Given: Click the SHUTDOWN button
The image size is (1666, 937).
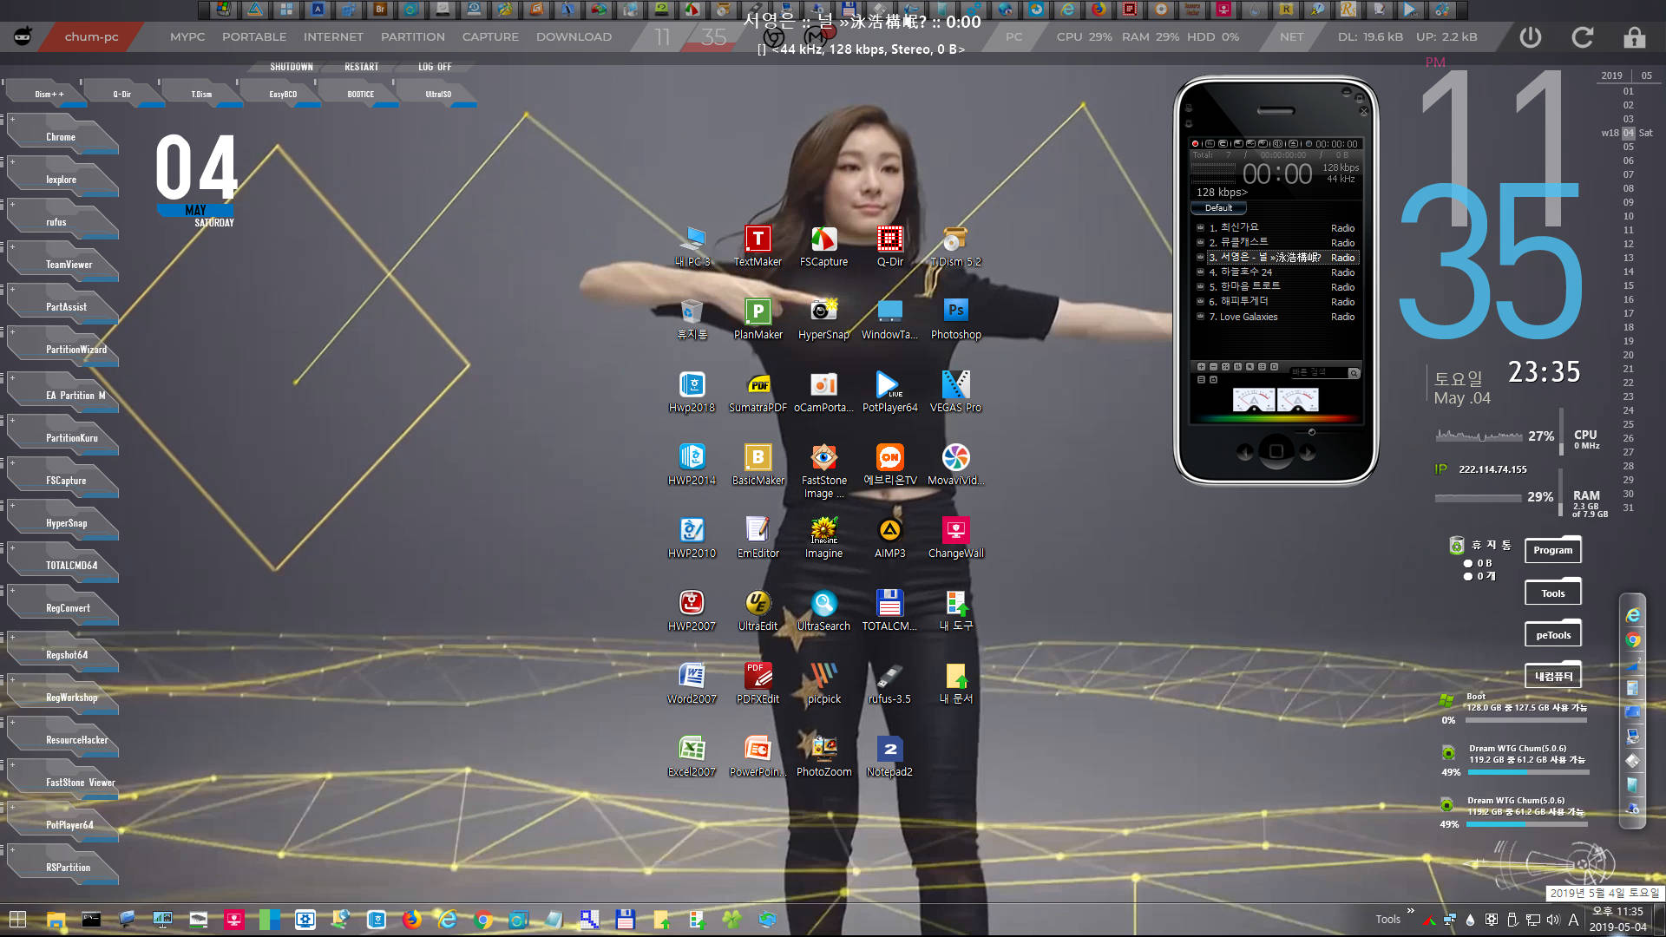Looking at the screenshot, I should [292, 67].
